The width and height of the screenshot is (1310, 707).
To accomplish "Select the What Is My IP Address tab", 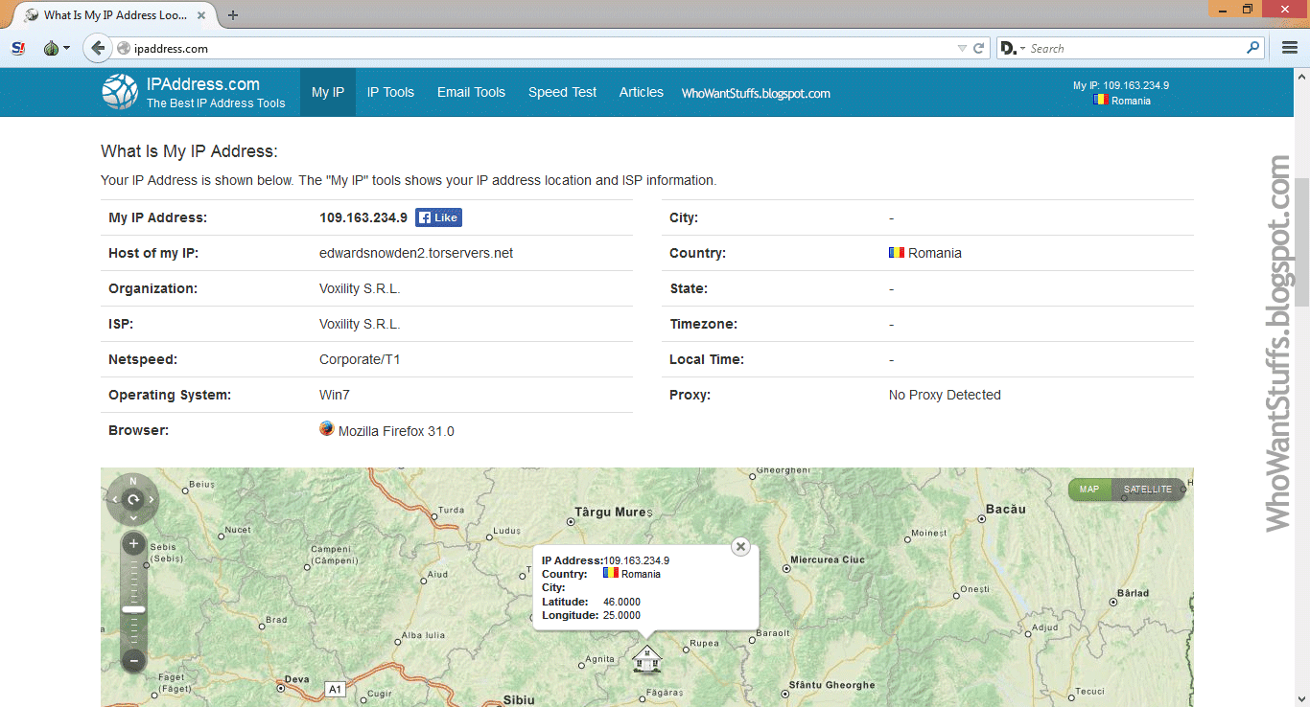I will pos(117,15).
